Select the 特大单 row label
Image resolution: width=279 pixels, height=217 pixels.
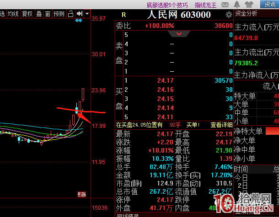coord(245,96)
